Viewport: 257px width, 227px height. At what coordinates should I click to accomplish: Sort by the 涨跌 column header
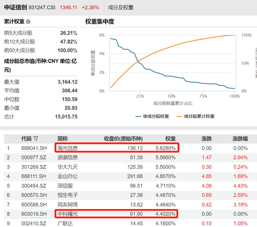207,139
